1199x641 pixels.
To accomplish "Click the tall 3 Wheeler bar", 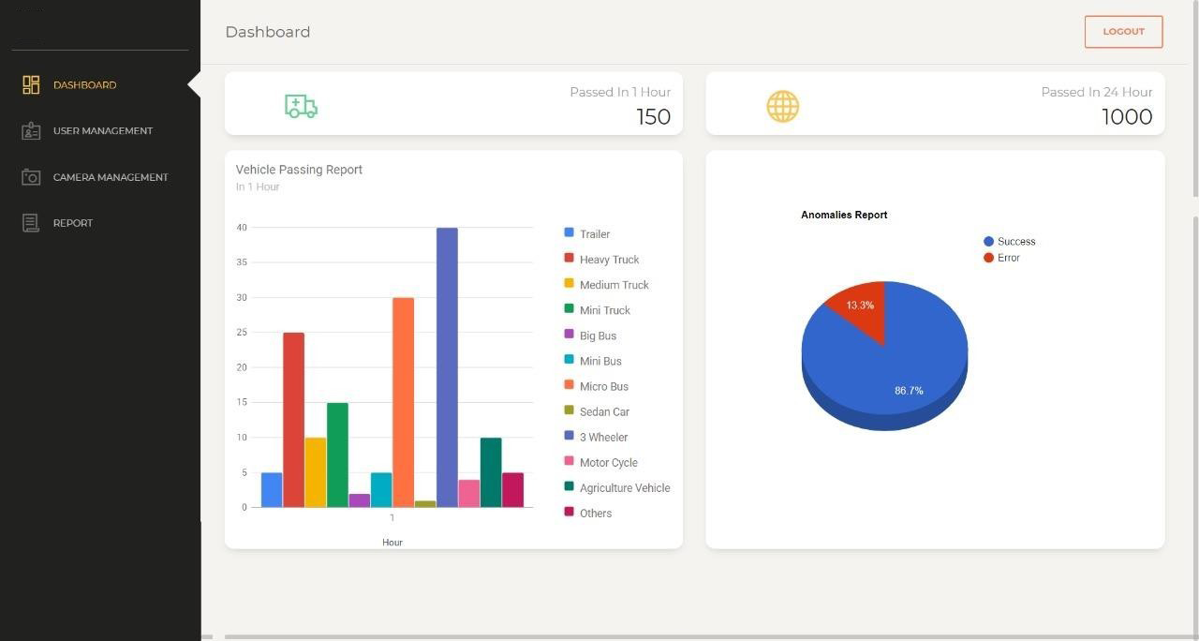I will (x=447, y=367).
